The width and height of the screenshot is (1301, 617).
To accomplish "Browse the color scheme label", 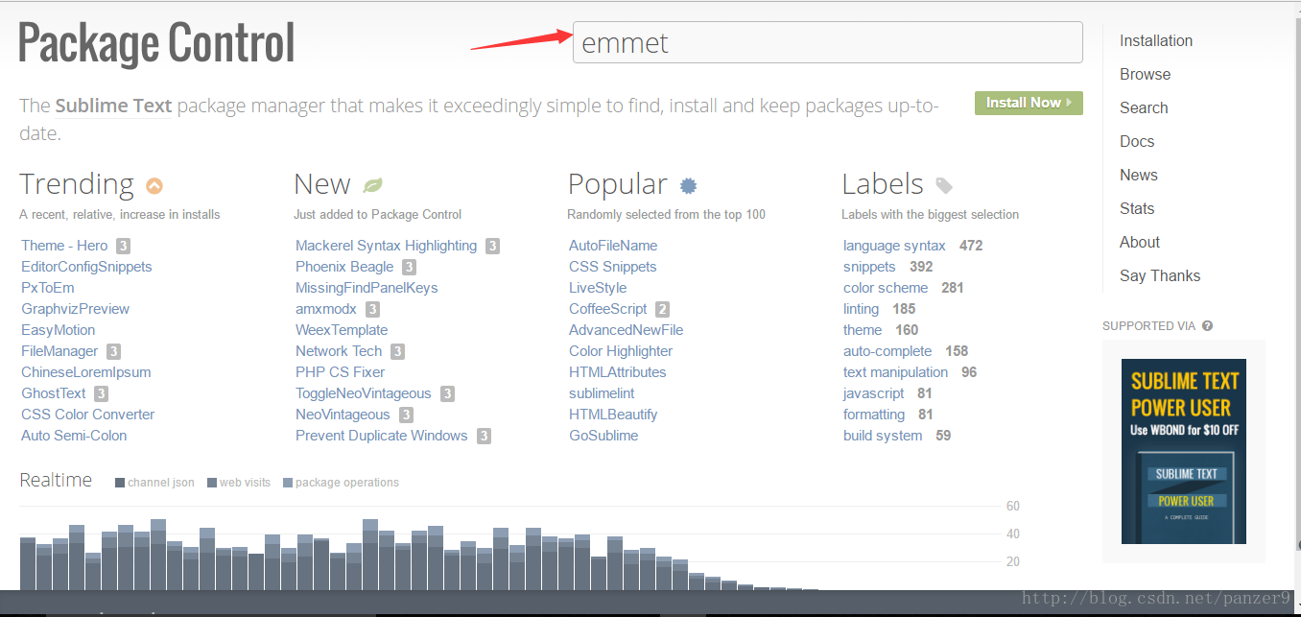I will pyautogui.click(x=886, y=288).
